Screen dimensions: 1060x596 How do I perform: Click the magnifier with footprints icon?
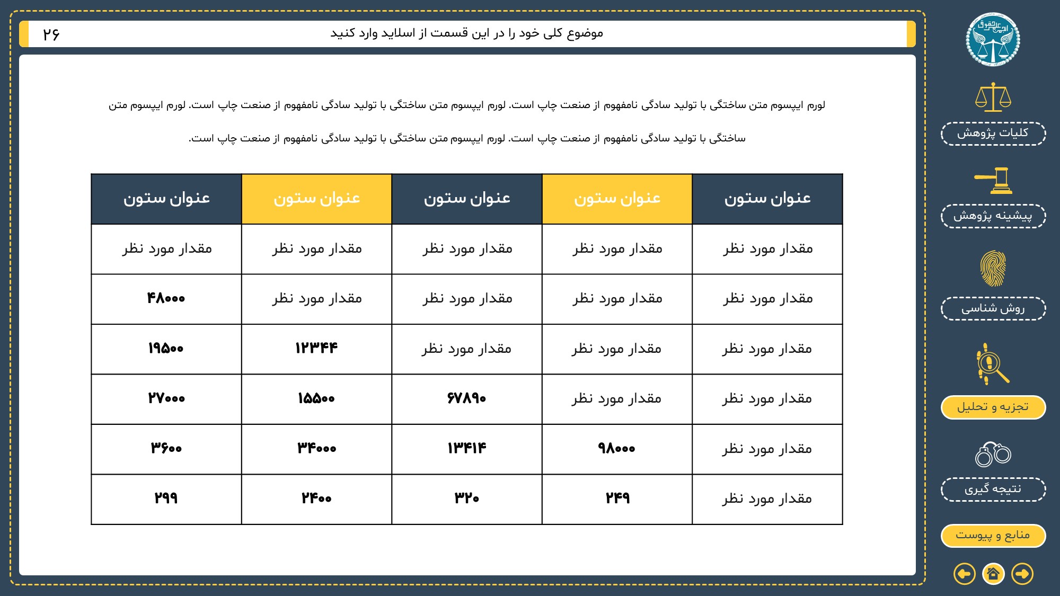coord(993,363)
